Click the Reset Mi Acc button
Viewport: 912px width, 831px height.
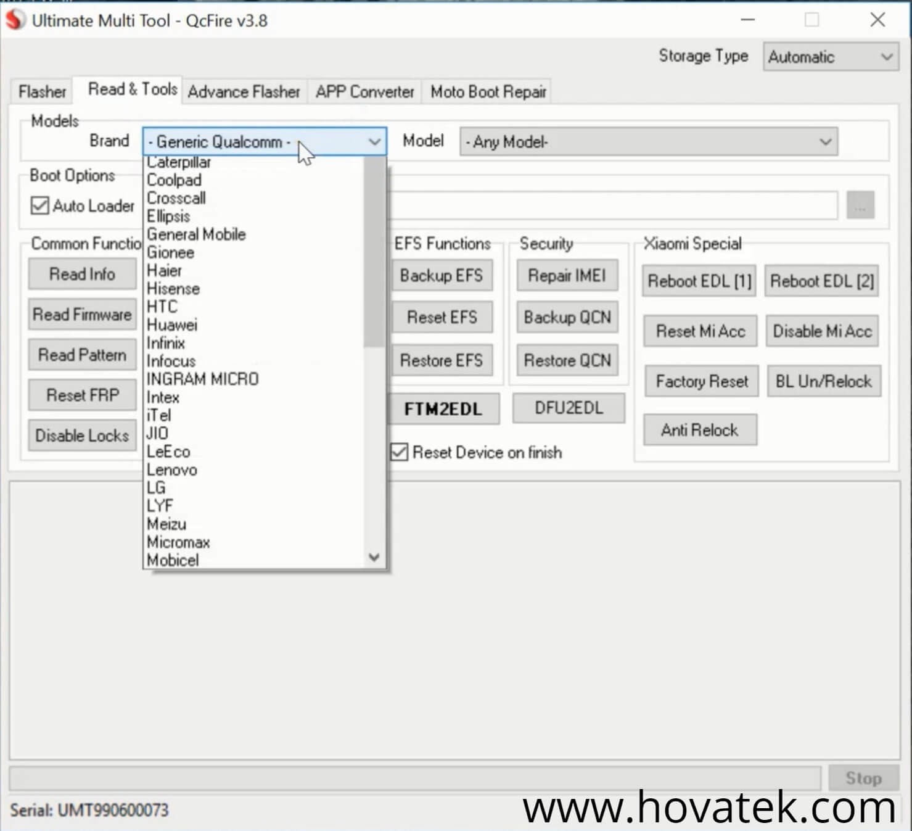point(700,331)
